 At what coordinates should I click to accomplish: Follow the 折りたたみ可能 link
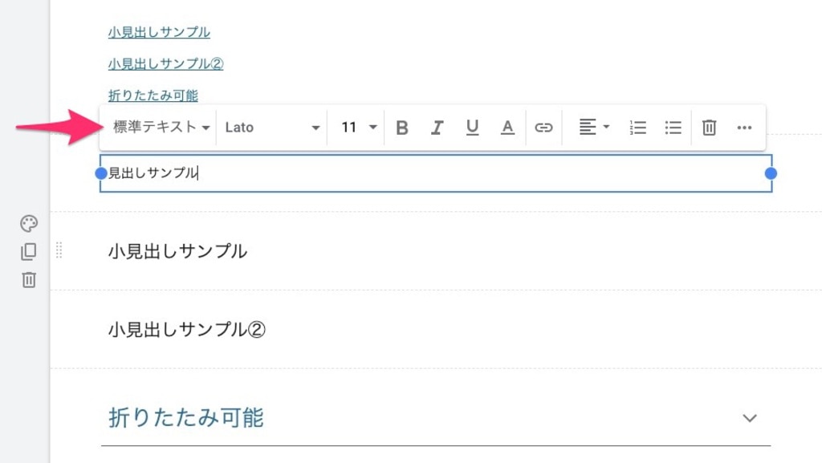point(153,95)
